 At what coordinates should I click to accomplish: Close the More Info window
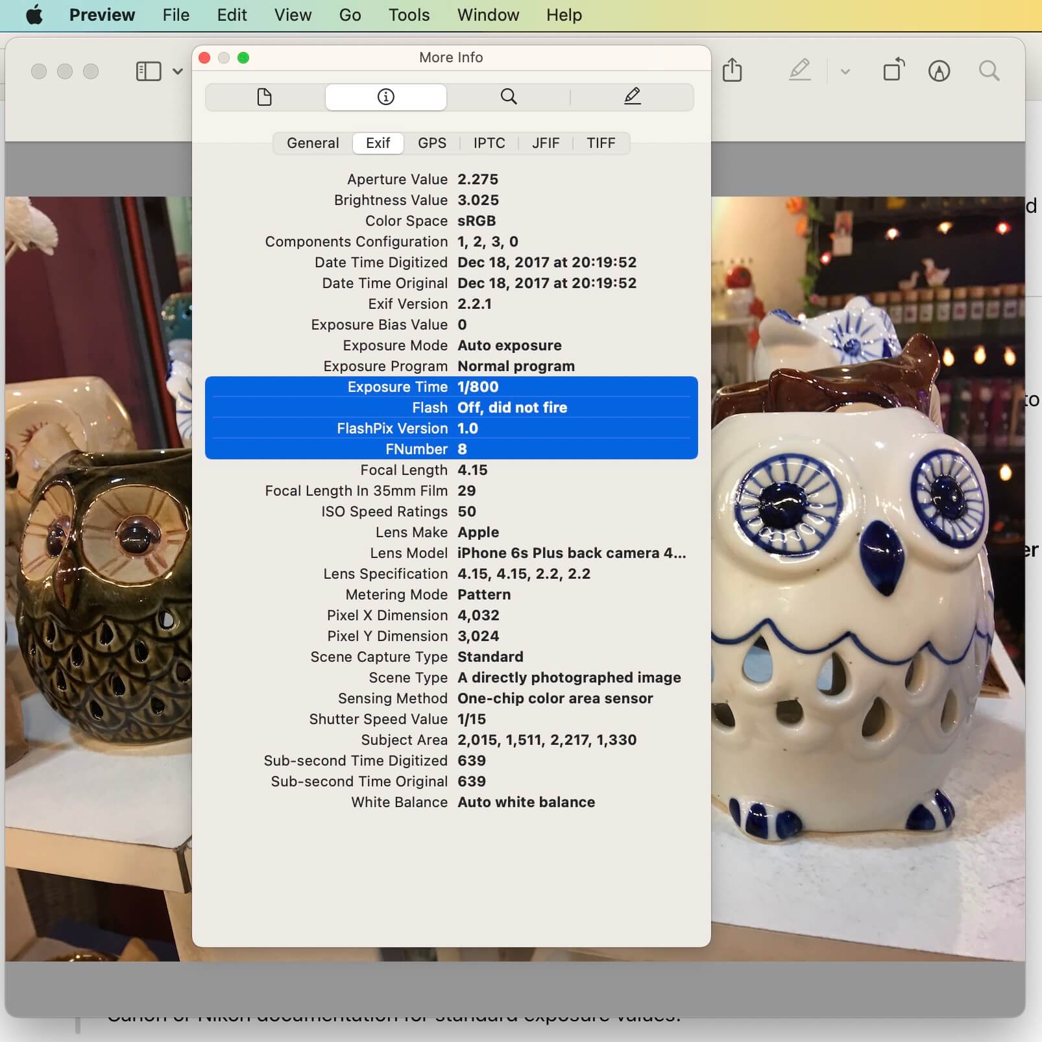coord(204,58)
